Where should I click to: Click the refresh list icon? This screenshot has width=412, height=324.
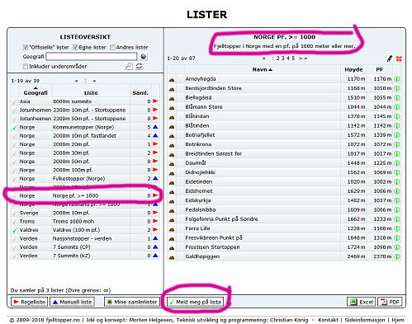pos(140,66)
